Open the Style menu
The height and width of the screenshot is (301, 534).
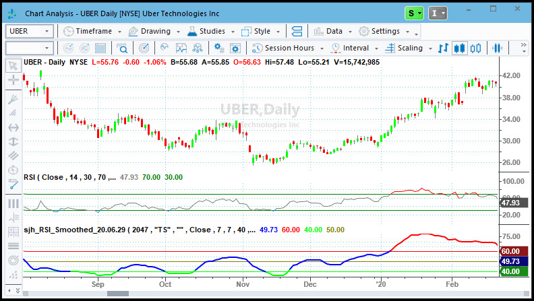coord(260,31)
